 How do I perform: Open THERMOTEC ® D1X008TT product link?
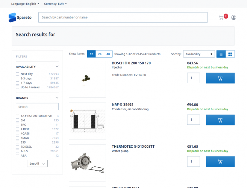tap(133, 147)
